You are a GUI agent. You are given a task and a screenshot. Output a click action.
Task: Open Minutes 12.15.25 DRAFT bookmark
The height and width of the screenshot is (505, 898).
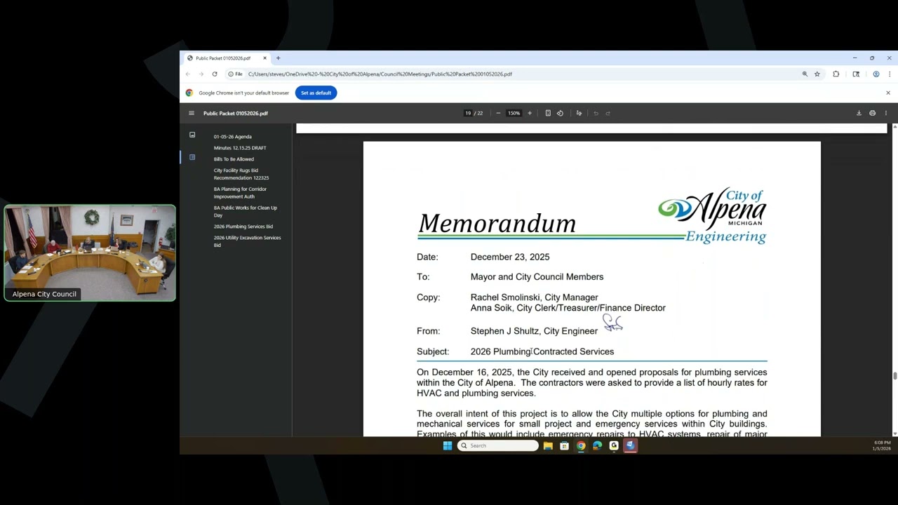[240, 148]
